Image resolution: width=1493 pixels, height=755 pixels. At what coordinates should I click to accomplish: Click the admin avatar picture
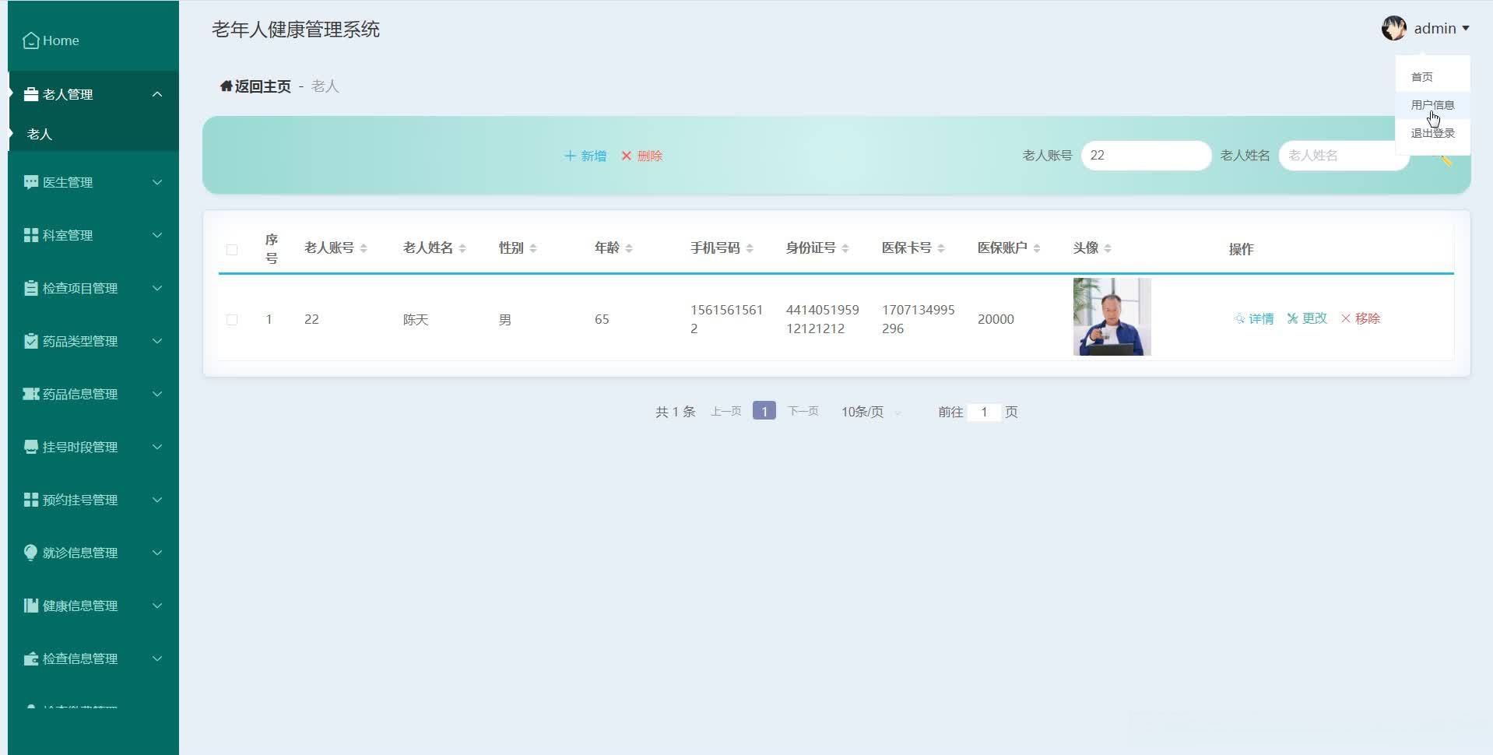coord(1393,28)
